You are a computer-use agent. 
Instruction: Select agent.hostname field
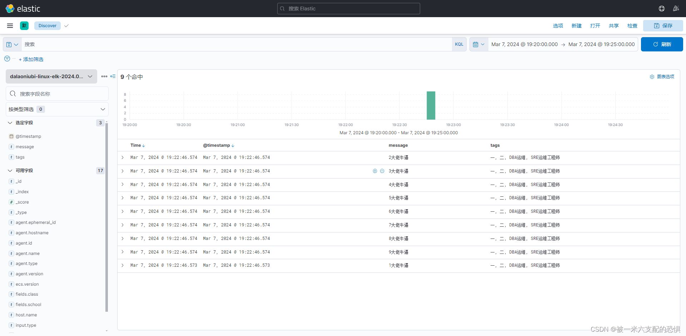coord(32,233)
